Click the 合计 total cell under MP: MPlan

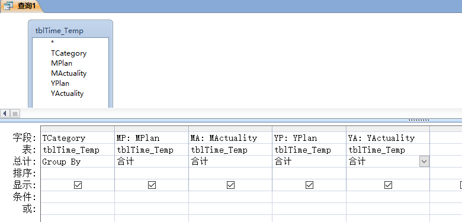click(152, 162)
